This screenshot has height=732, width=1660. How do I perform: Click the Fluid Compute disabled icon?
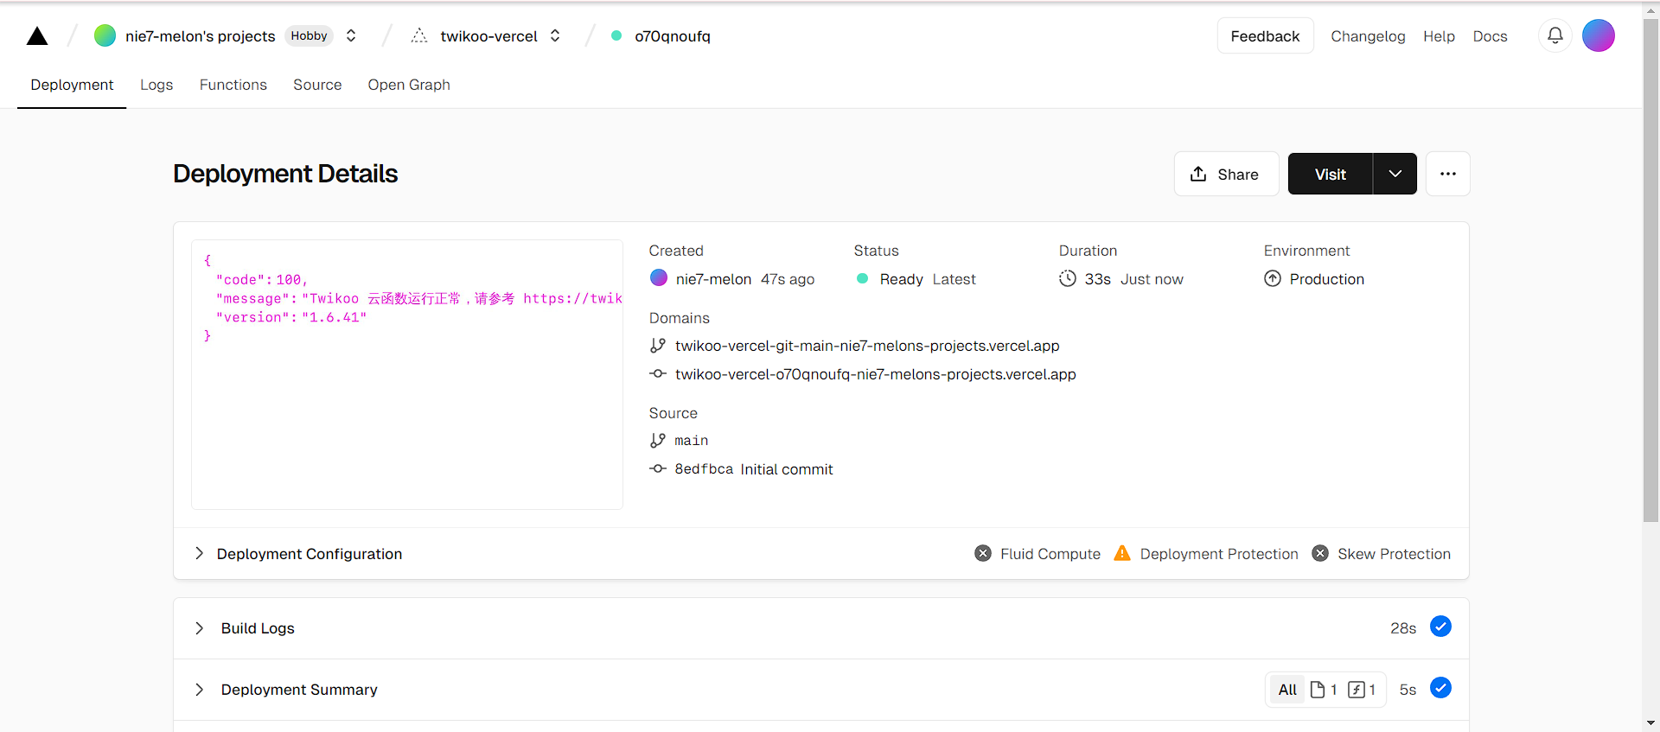(983, 553)
